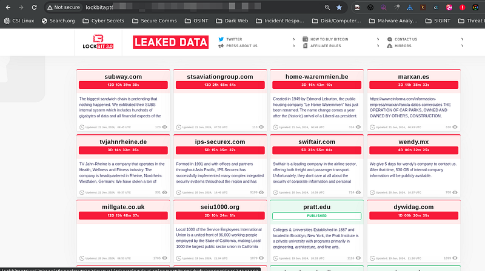This screenshot has width=485, height=271.
Task: Open the Secure Comms bookmark folder
Action: (x=155, y=21)
